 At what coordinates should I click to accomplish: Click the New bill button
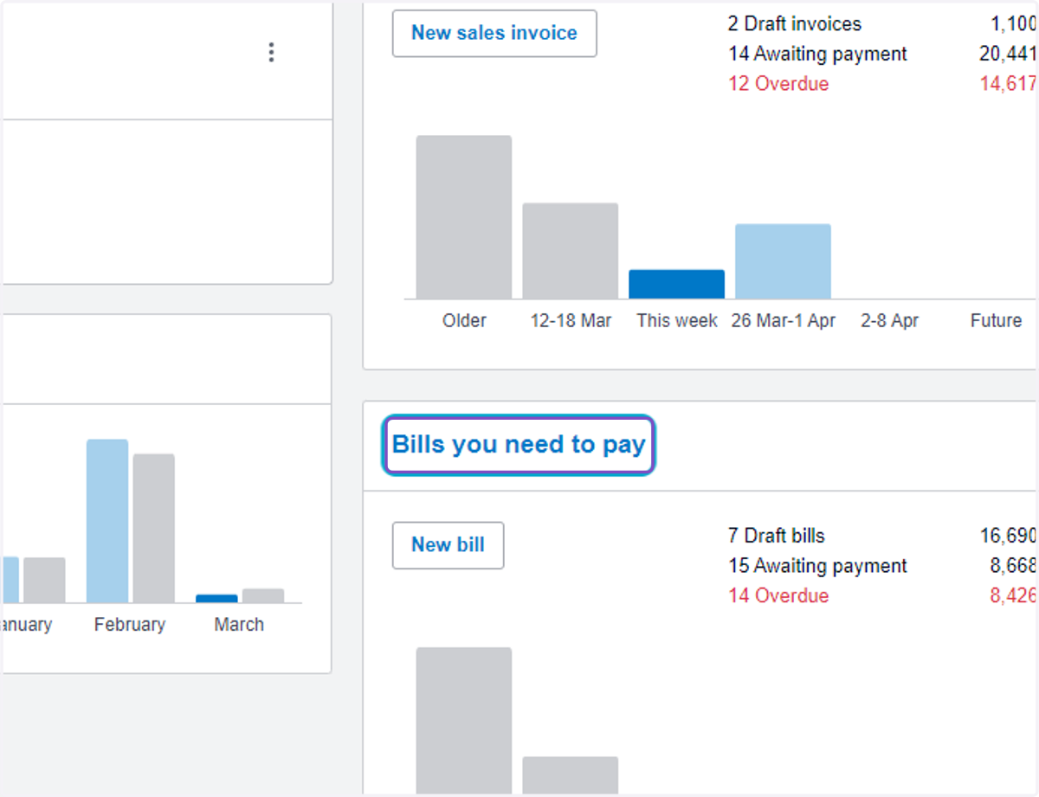pyautogui.click(x=448, y=545)
